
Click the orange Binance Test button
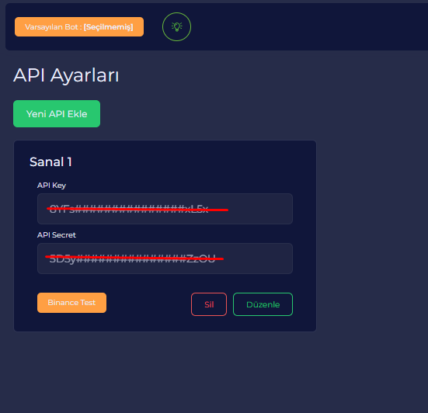pos(71,303)
